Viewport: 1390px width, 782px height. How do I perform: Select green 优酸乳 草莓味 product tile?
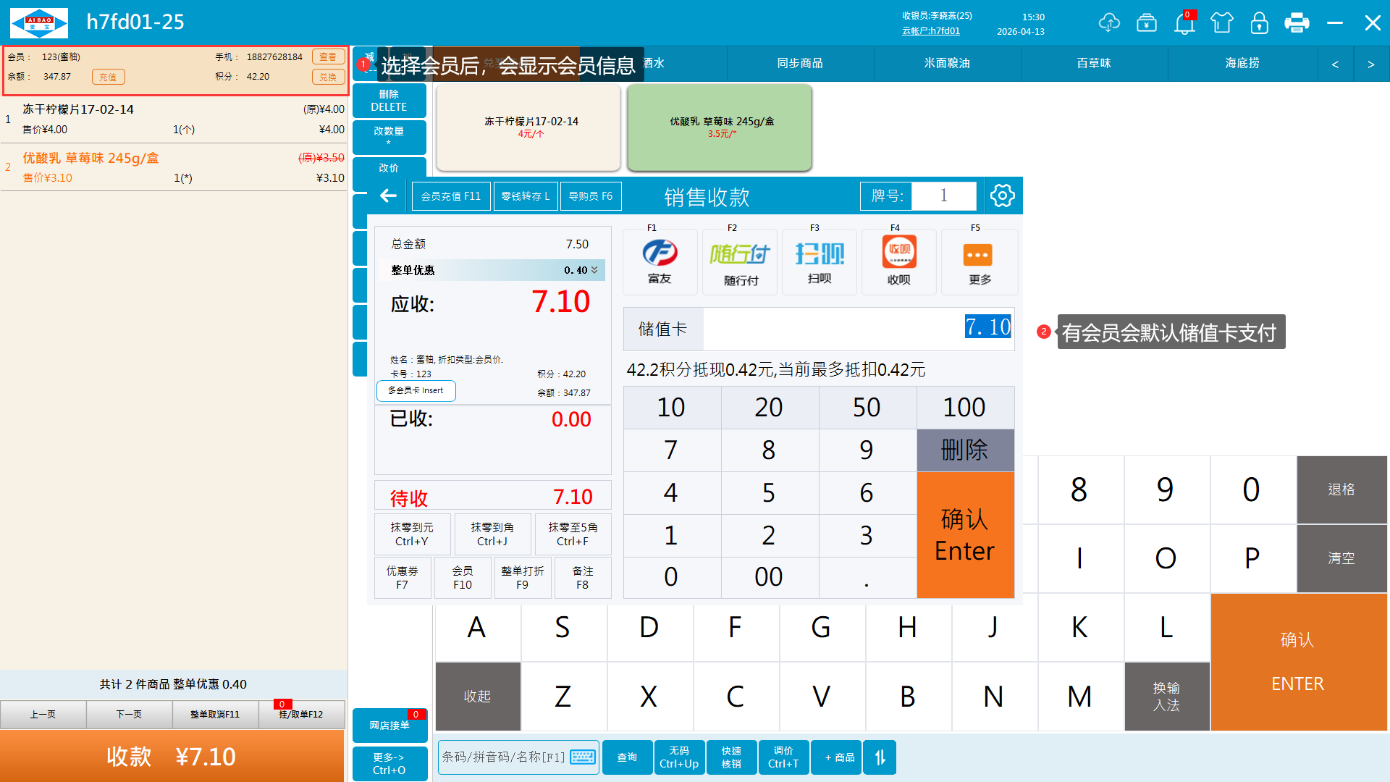(x=719, y=127)
